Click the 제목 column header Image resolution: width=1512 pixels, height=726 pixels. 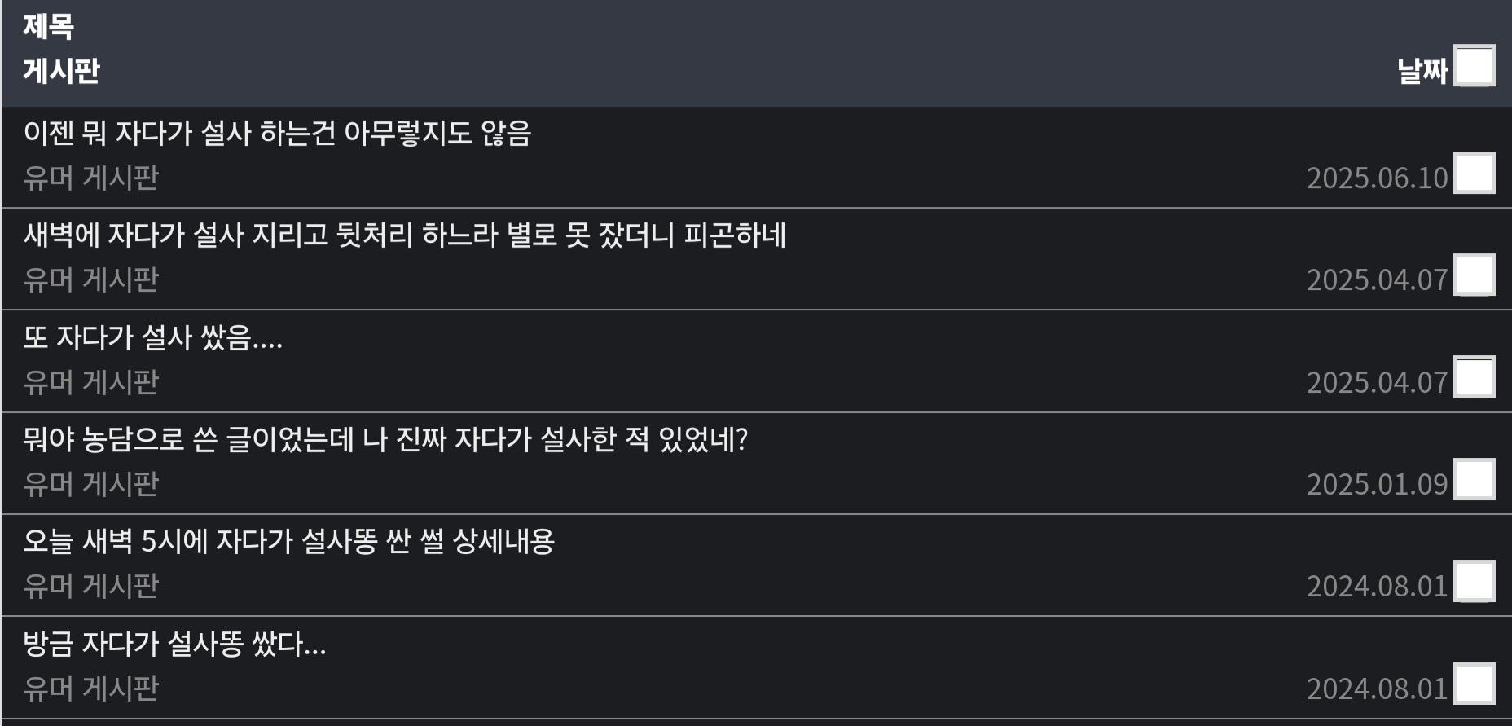(48, 26)
